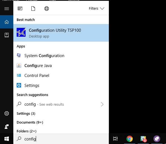Image resolution: width=166 pixels, height=144 pixels.
Task: Open the gear settings icon in sidebar
Action: click(7, 113)
